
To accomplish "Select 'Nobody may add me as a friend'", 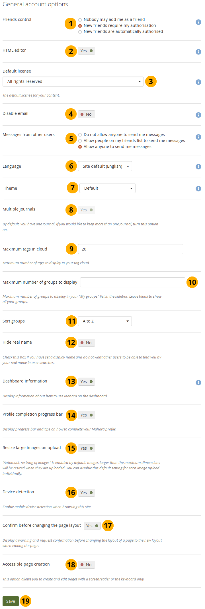I will coord(80,20).
